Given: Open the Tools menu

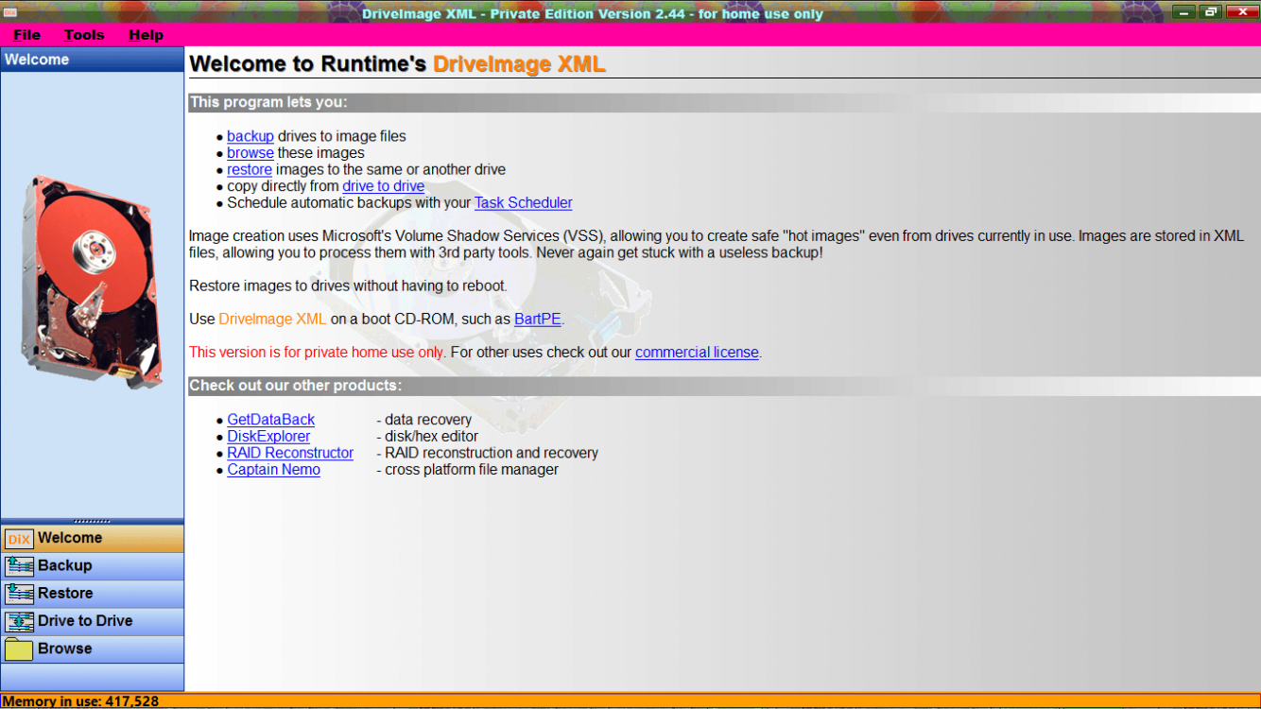Looking at the screenshot, I should (x=84, y=35).
